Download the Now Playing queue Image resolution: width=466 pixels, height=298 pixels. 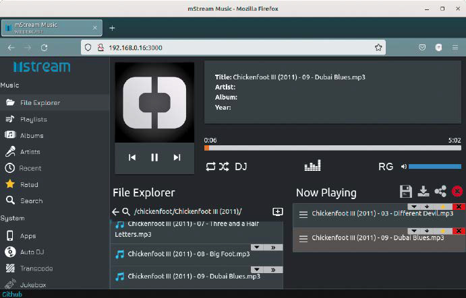tap(424, 192)
